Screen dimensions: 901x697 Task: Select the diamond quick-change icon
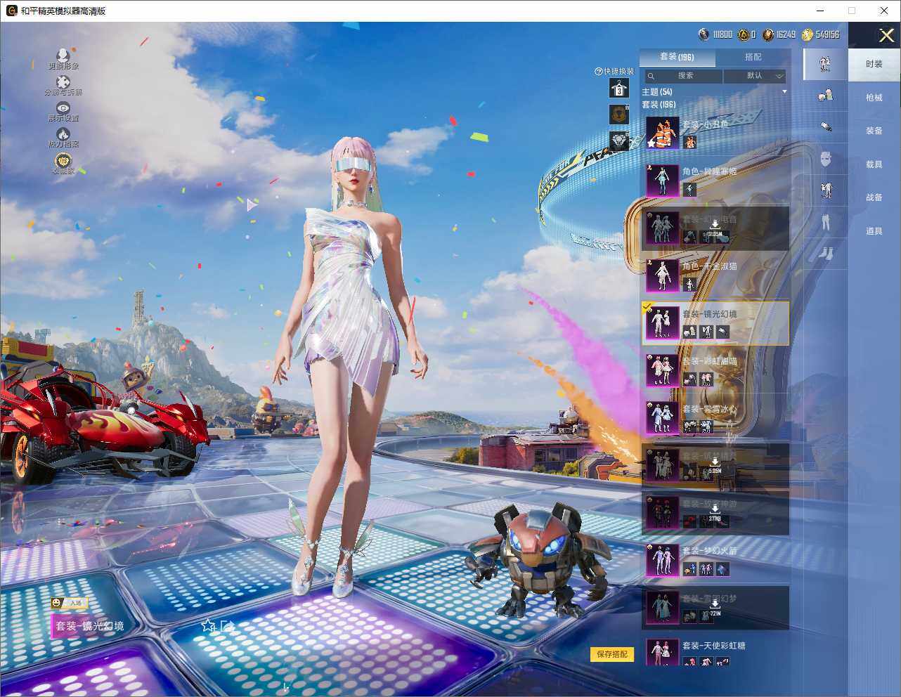(618, 141)
